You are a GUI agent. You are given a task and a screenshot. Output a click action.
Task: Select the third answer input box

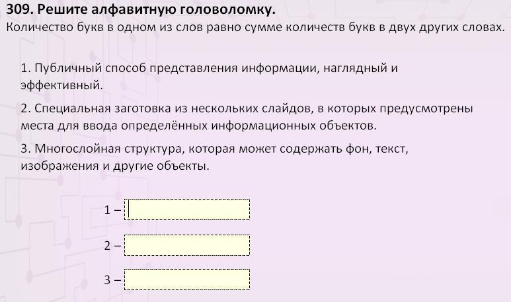pos(187,280)
